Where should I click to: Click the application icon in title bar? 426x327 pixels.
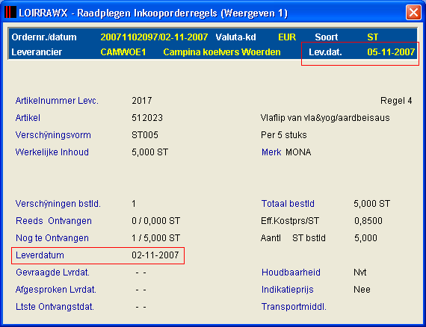tap(10, 13)
